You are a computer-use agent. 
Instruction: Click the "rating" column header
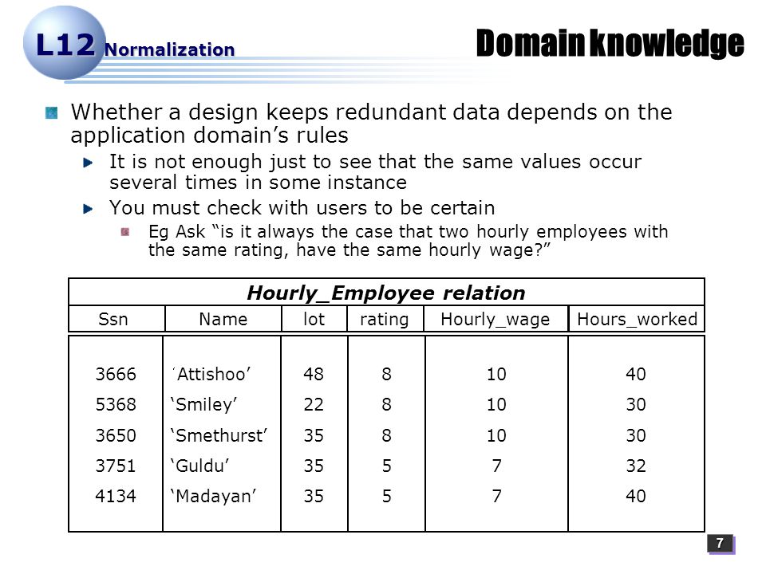pos(385,320)
